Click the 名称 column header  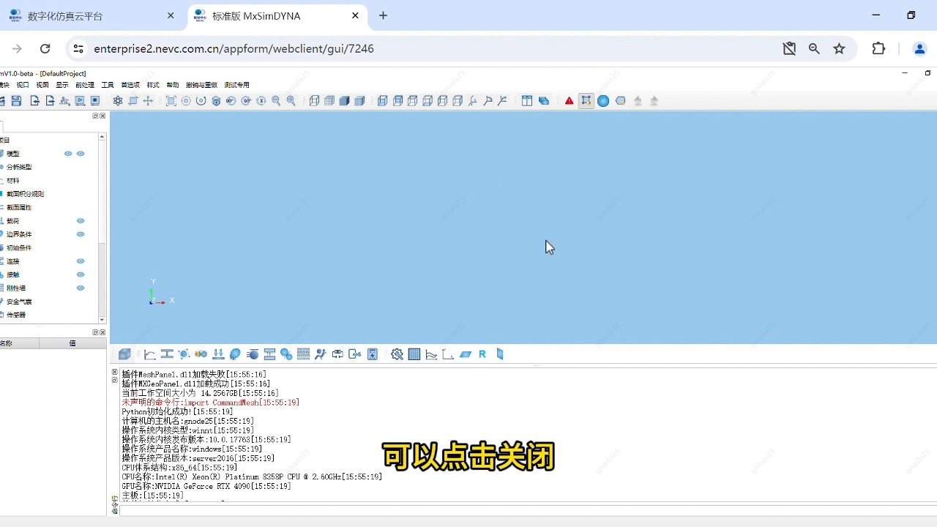[19, 343]
